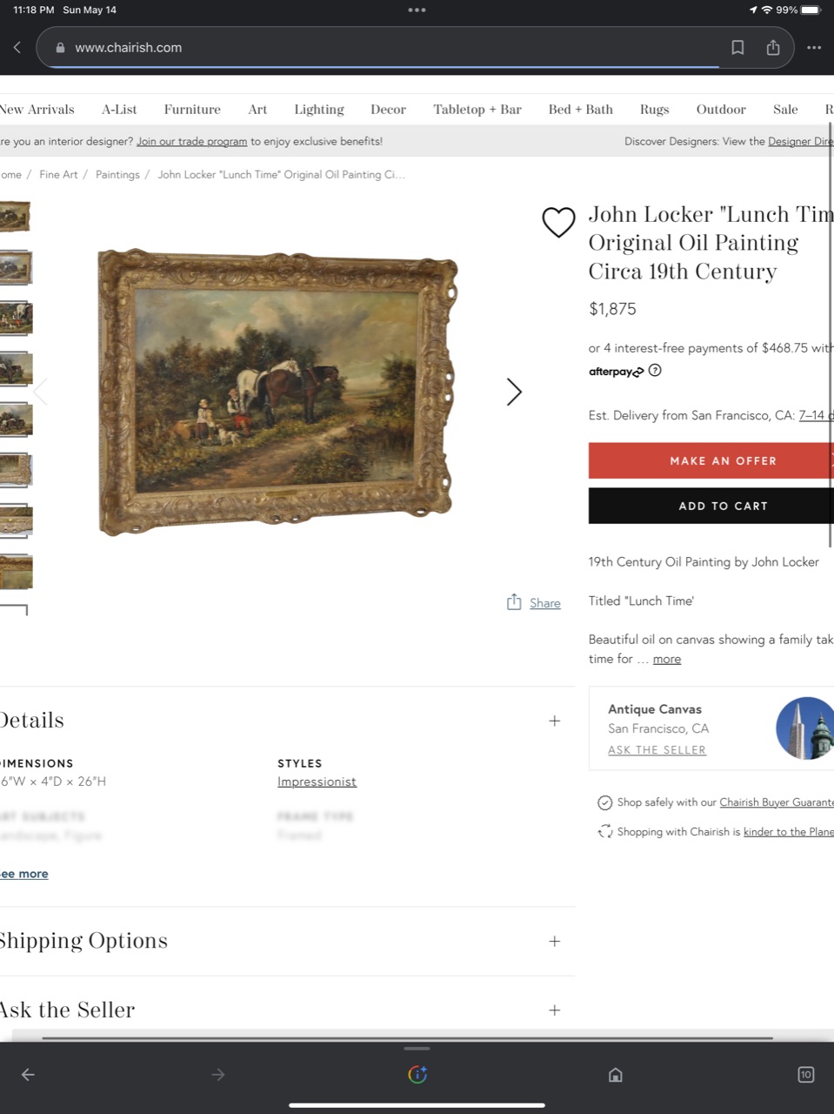Open the Lighting menu category
The image size is (834, 1114).
[319, 110]
